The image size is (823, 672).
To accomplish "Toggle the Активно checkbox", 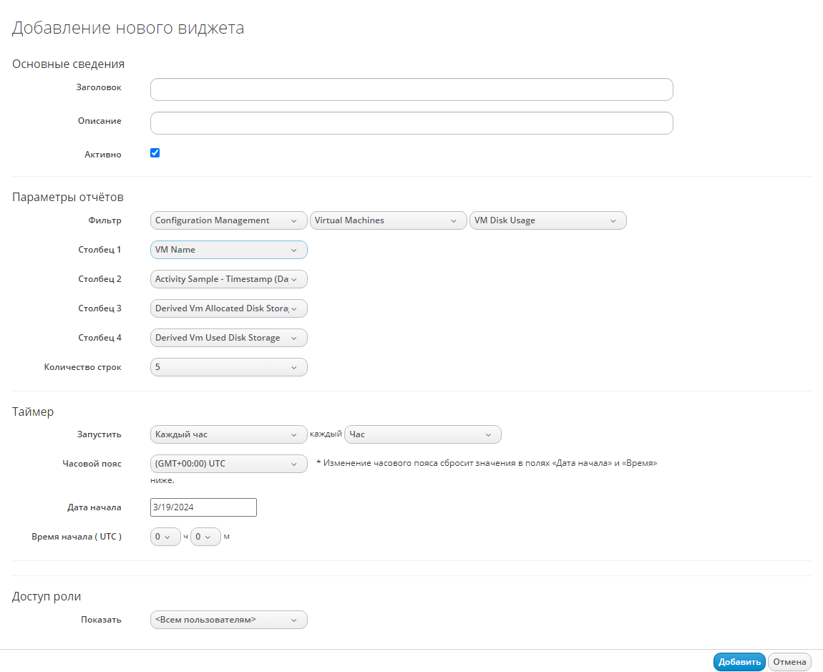I will pyautogui.click(x=155, y=153).
